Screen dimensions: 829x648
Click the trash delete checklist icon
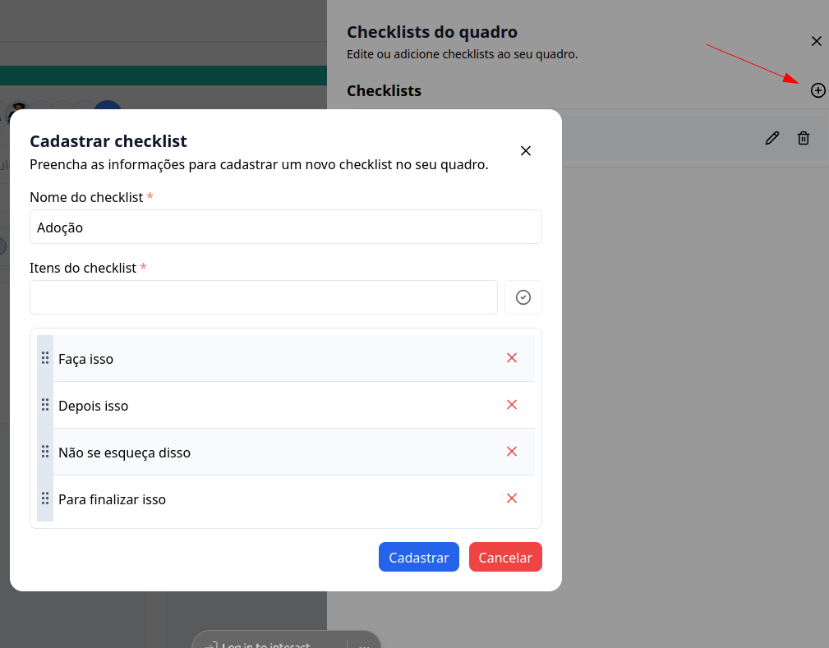coord(804,138)
